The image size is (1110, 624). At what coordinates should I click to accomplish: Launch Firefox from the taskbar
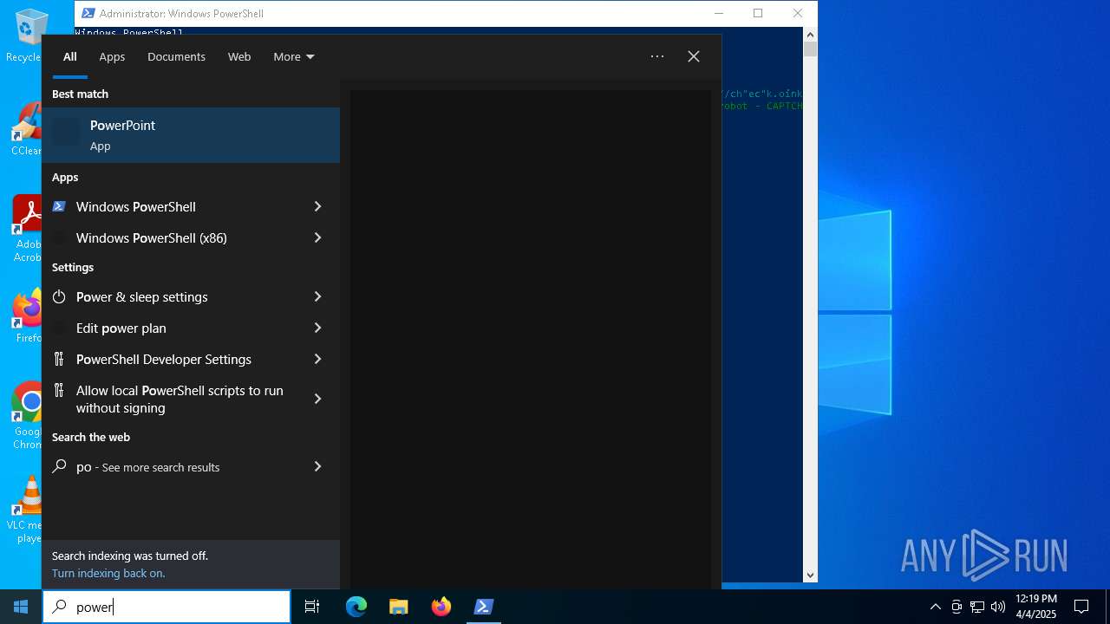441,607
